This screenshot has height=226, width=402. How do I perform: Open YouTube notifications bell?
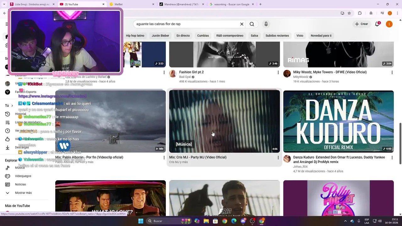point(378,24)
